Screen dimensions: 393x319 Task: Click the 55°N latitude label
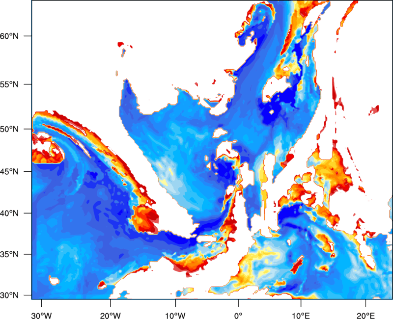(9, 84)
